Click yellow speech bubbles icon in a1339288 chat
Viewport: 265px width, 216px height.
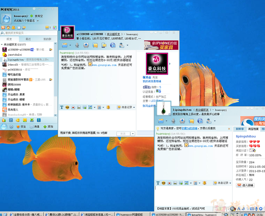coord(95,45)
